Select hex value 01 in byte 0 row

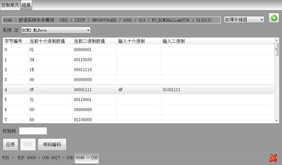point(32,50)
